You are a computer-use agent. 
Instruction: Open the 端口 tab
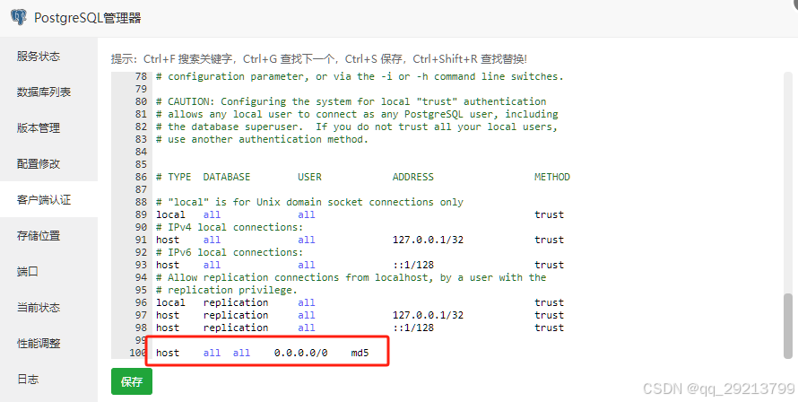(x=28, y=272)
